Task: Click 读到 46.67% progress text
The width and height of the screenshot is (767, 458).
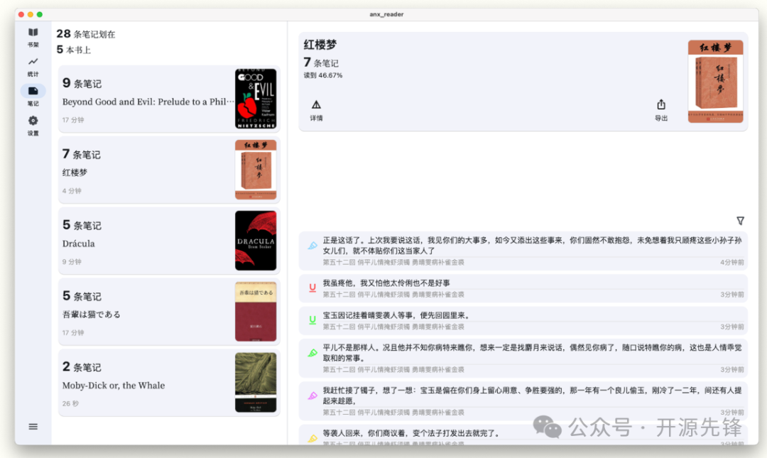Action: 323,75
